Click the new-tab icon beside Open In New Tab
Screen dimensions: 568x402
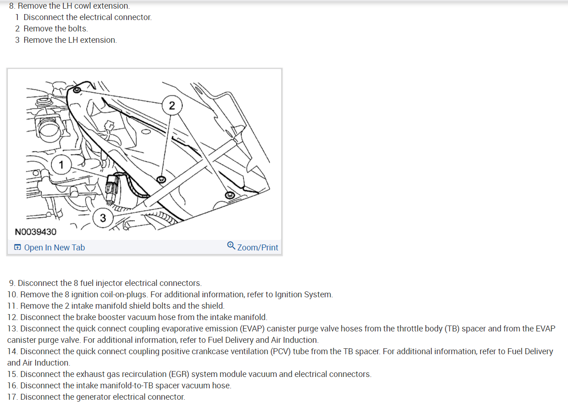17,248
